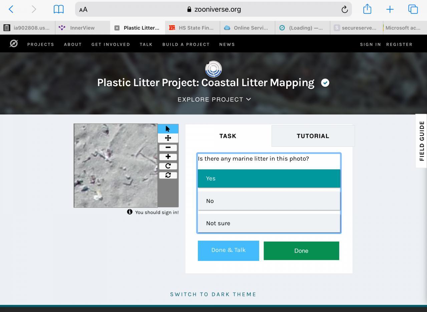The image size is (427, 312).
Task: Click REGISTER link
Action: tap(399, 44)
